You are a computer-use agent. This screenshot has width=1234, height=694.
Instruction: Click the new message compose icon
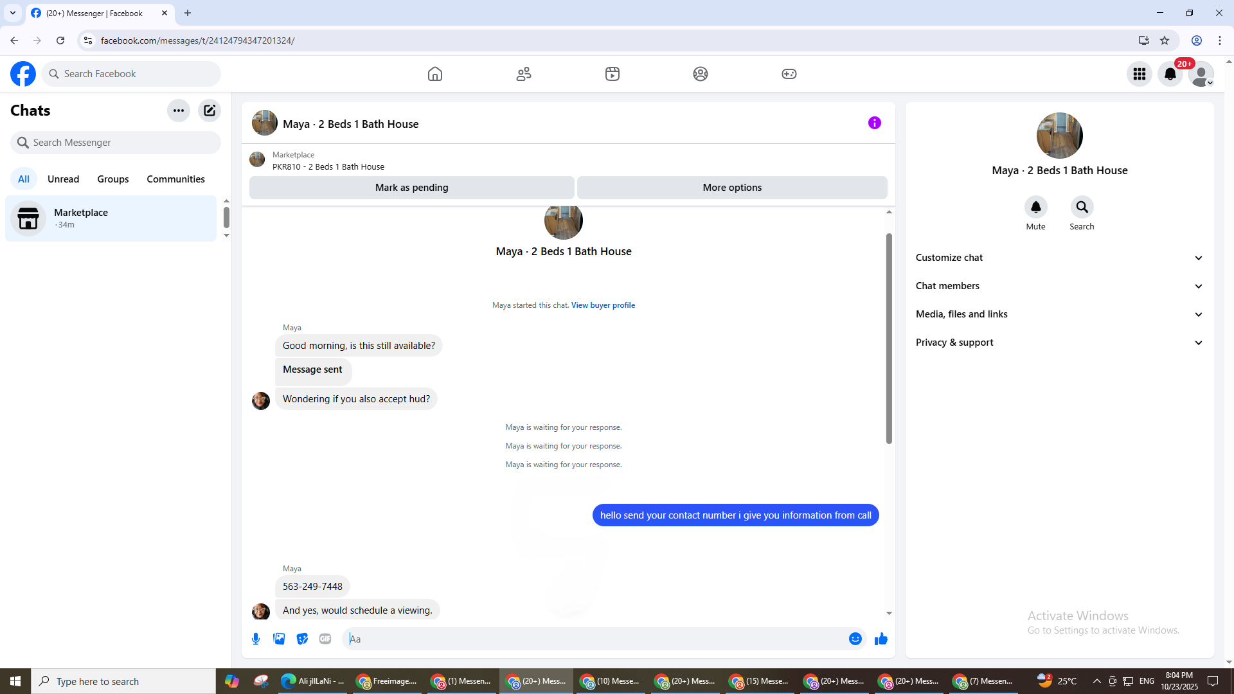(x=210, y=111)
